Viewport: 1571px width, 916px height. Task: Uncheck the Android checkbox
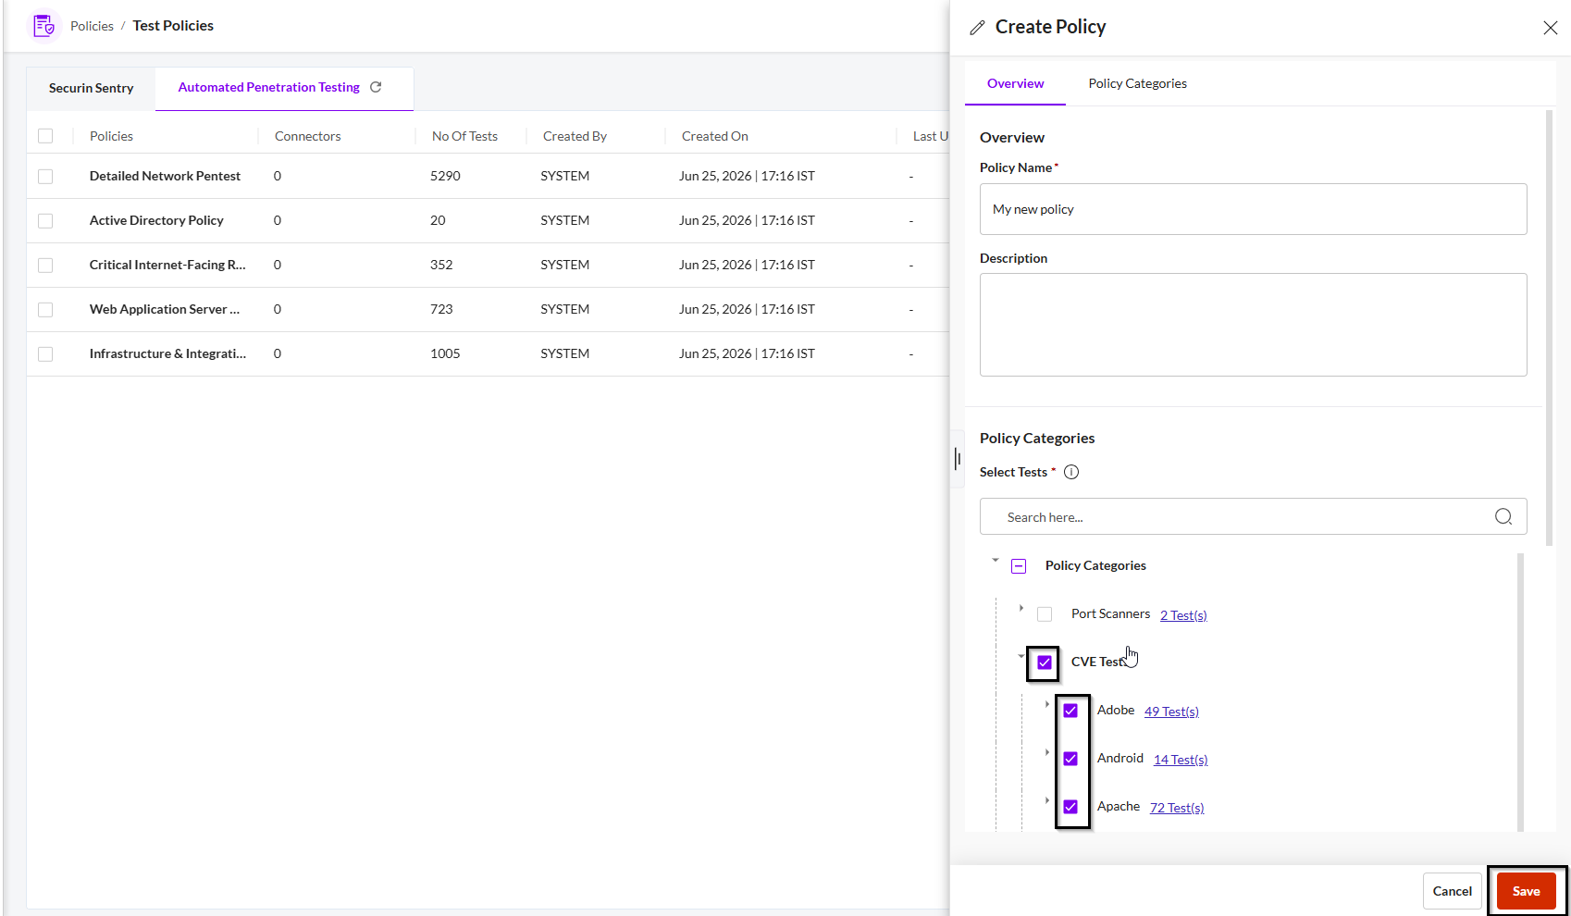[1070, 759]
